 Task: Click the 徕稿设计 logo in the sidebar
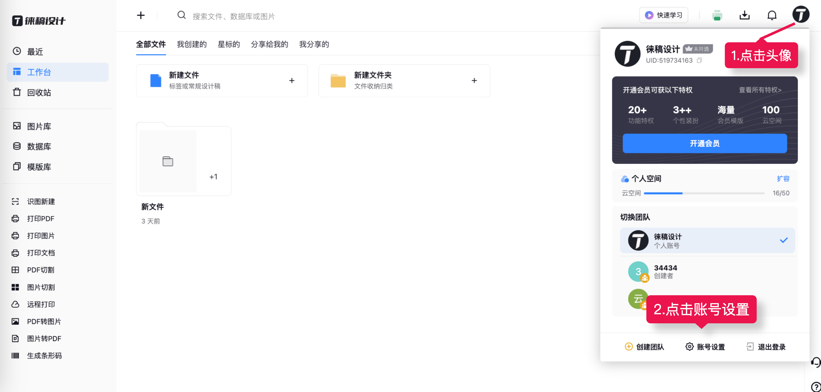(x=39, y=21)
